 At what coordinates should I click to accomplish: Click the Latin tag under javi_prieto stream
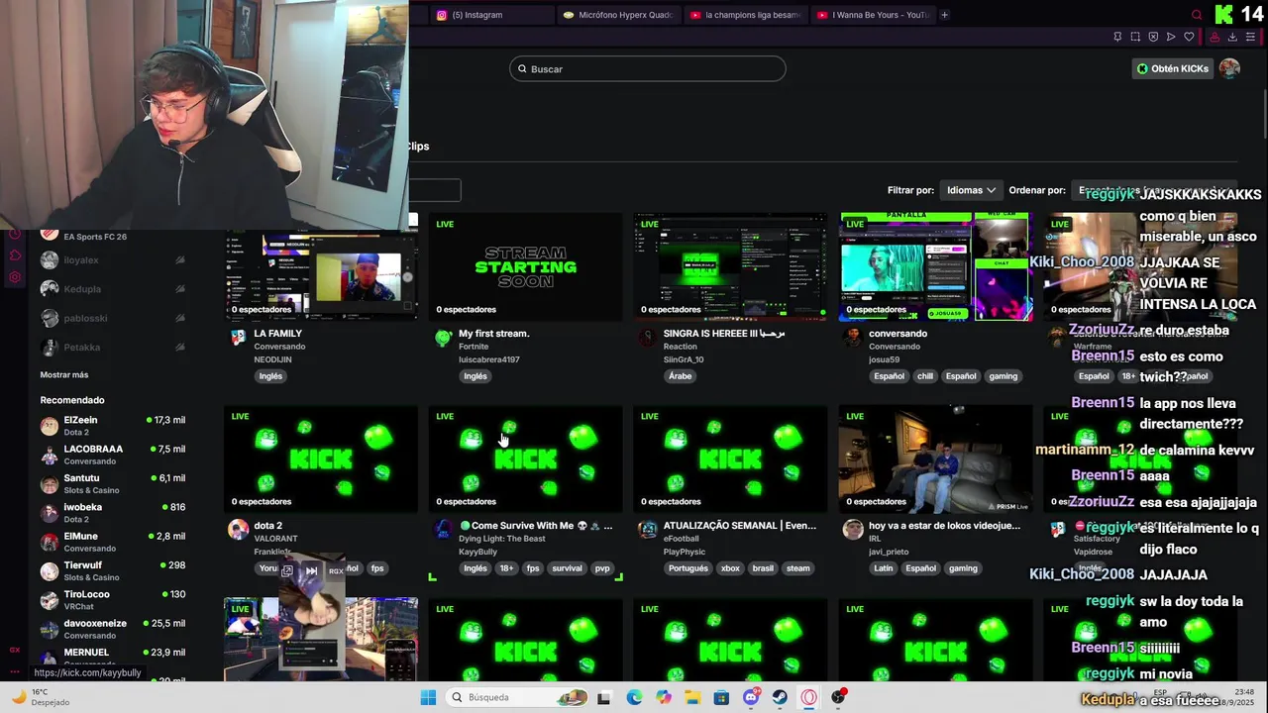pyautogui.click(x=884, y=568)
